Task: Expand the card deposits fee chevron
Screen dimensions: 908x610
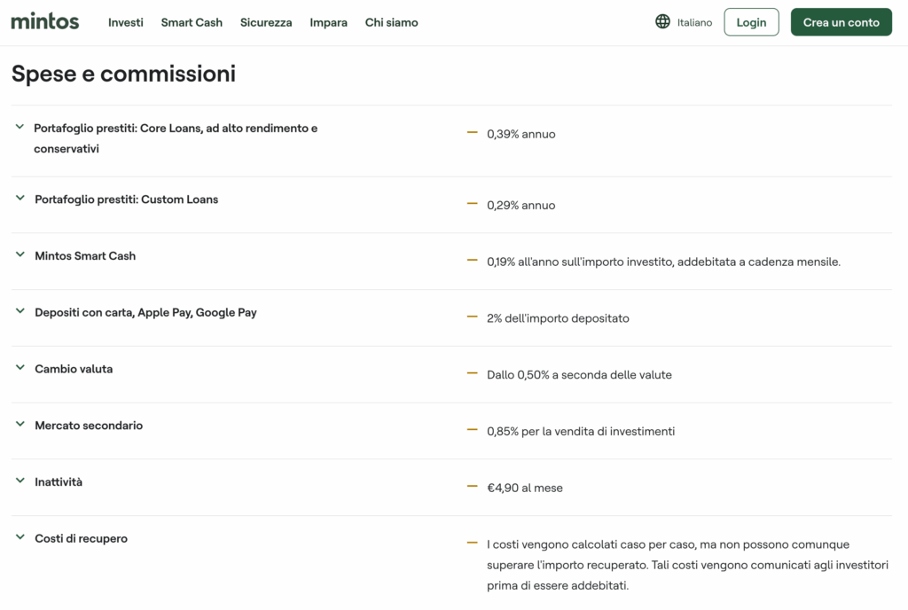Action: coord(20,312)
